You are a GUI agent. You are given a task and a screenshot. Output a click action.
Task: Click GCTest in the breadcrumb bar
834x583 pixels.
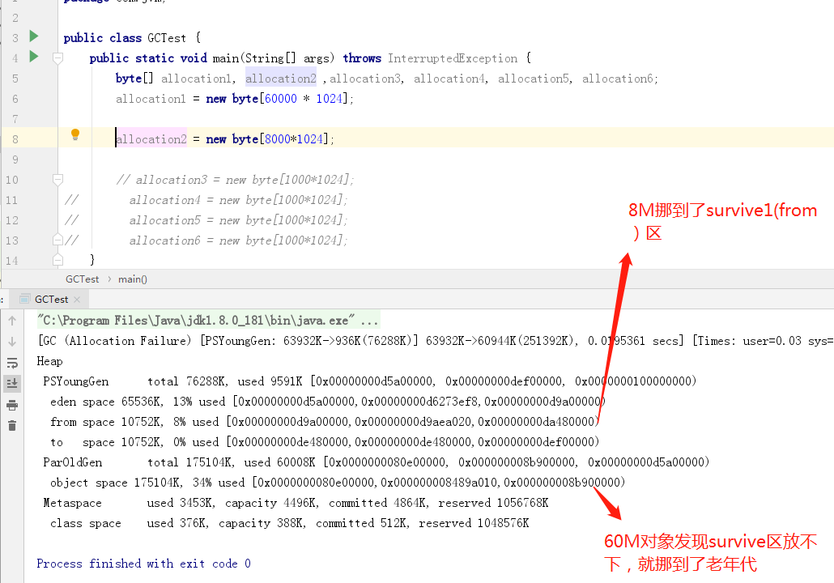82,279
